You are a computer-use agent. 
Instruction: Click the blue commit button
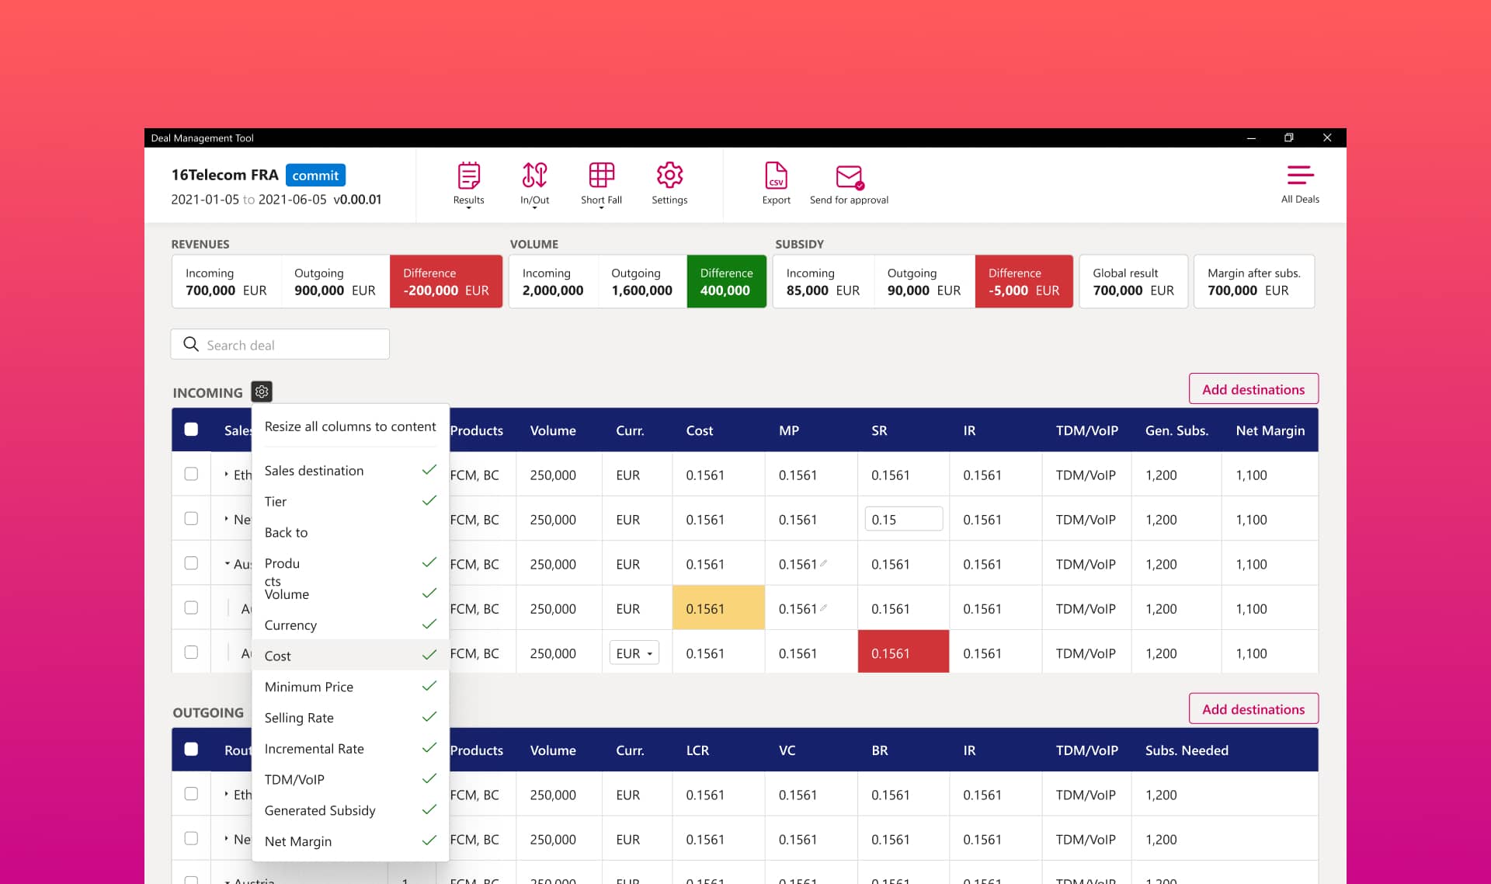pyautogui.click(x=315, y=175)
